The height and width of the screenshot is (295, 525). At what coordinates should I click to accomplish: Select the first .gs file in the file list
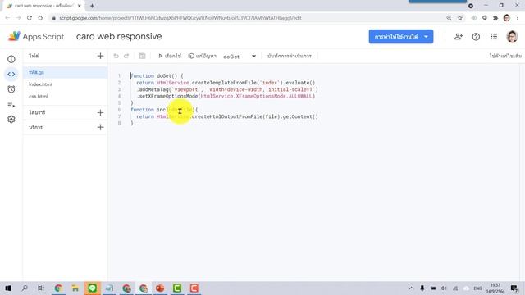66,72
